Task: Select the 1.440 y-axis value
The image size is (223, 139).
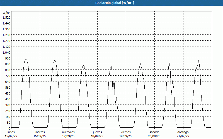Action: [6, 23]
